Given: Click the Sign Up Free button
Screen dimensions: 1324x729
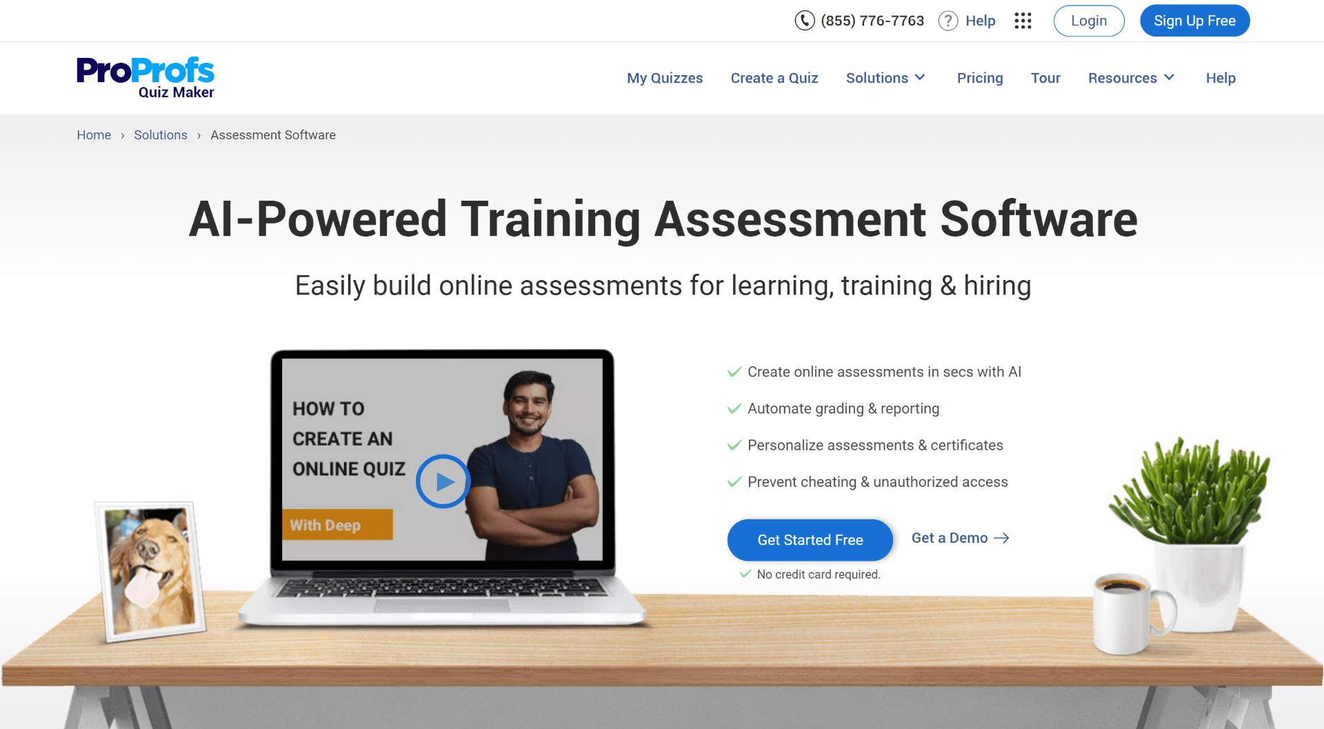Looking at the screenshot, I should tap(1194, 21).
